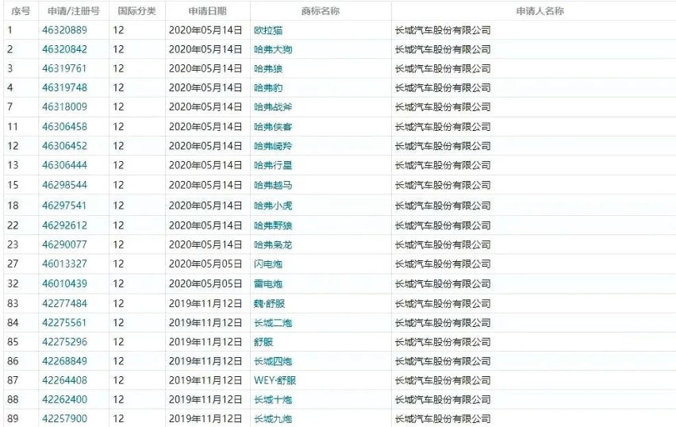Open trademark name 长城二炮
This screenshot has height=427, width=676.
[x=273, y=322]
